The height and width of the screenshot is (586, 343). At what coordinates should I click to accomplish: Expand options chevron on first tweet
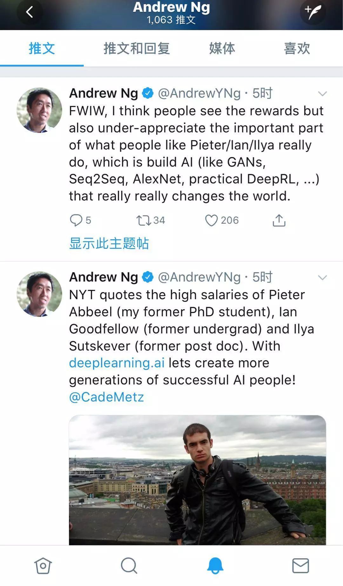pos(322,94)
